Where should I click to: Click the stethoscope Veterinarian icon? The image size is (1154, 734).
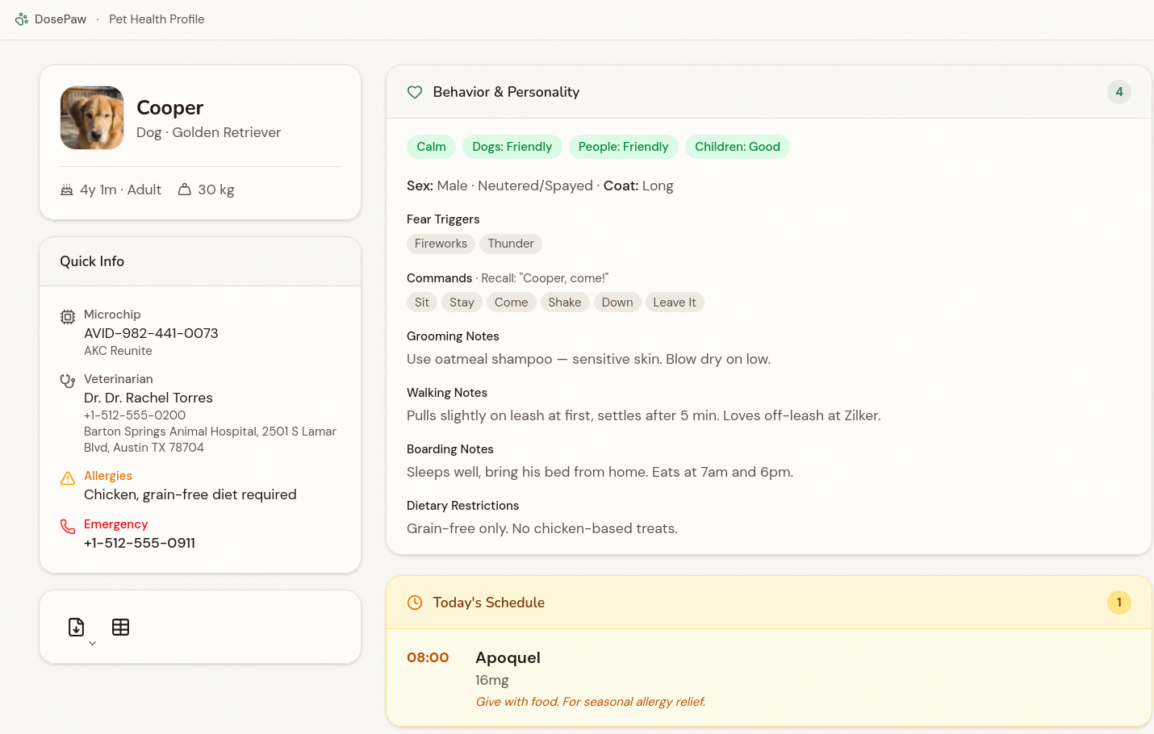click(x=68, y=381)
